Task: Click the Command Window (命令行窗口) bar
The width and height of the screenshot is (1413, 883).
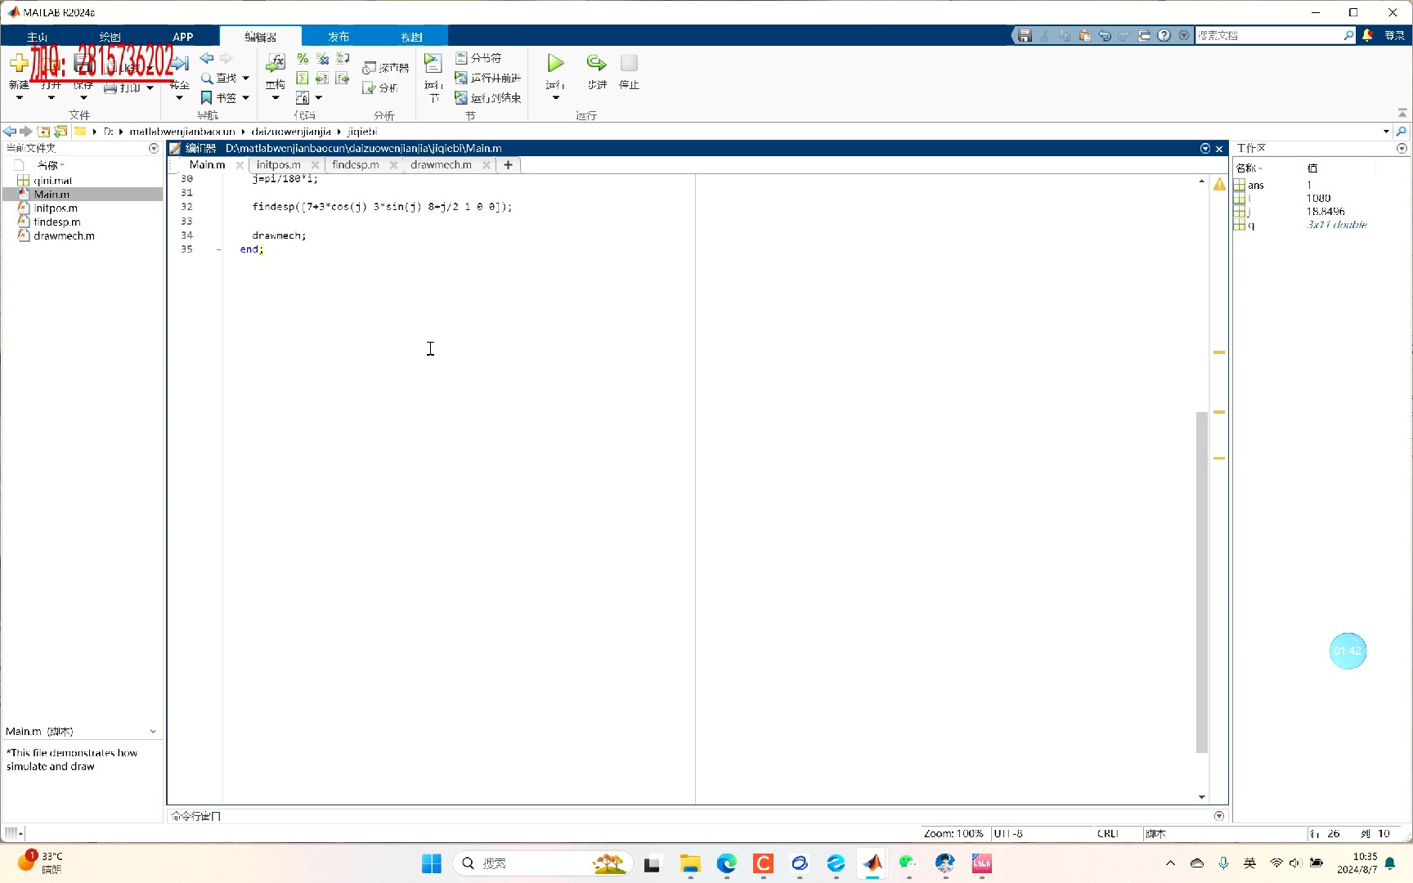Action: tap(697, 816)
